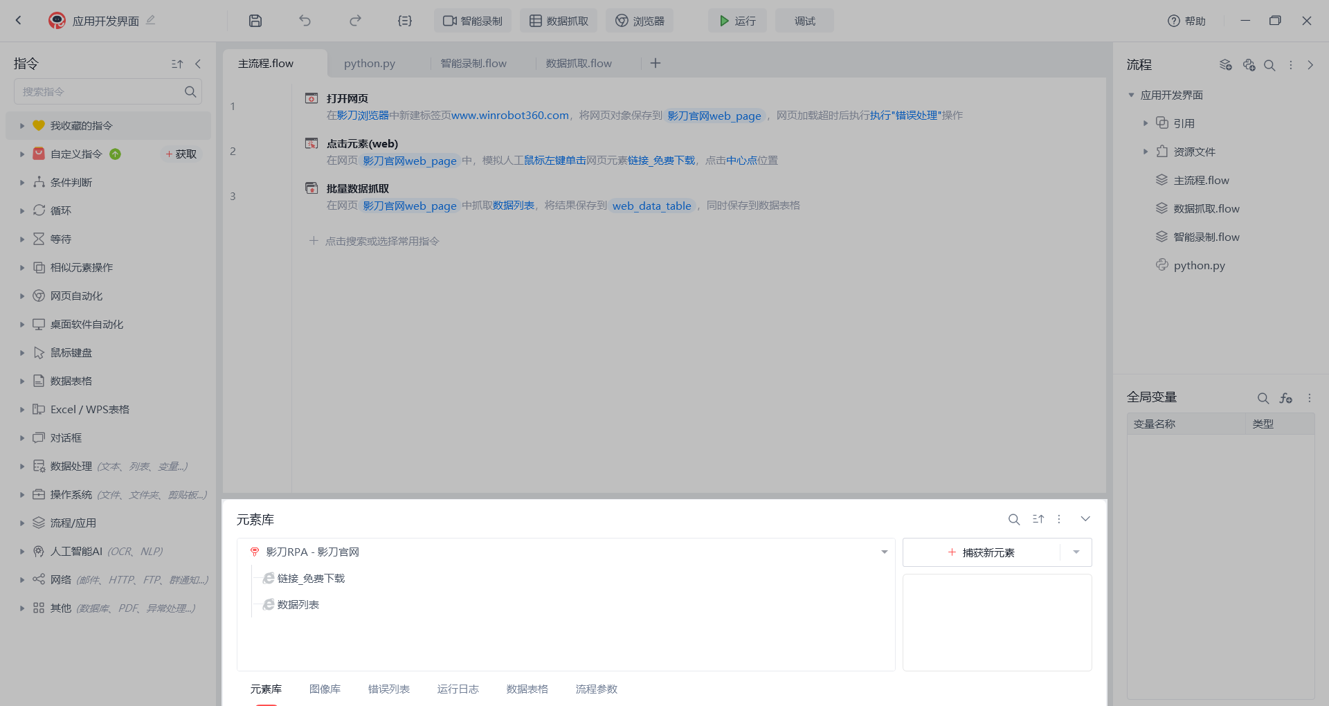1329x706 pixels.
Task: Click the undo arrow icon
Action: (x=305, y=21)
